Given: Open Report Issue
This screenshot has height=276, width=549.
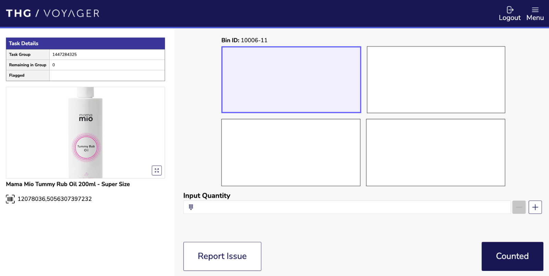Looking at the screenshot, I should pyautogui.click(x=222, y=256).
